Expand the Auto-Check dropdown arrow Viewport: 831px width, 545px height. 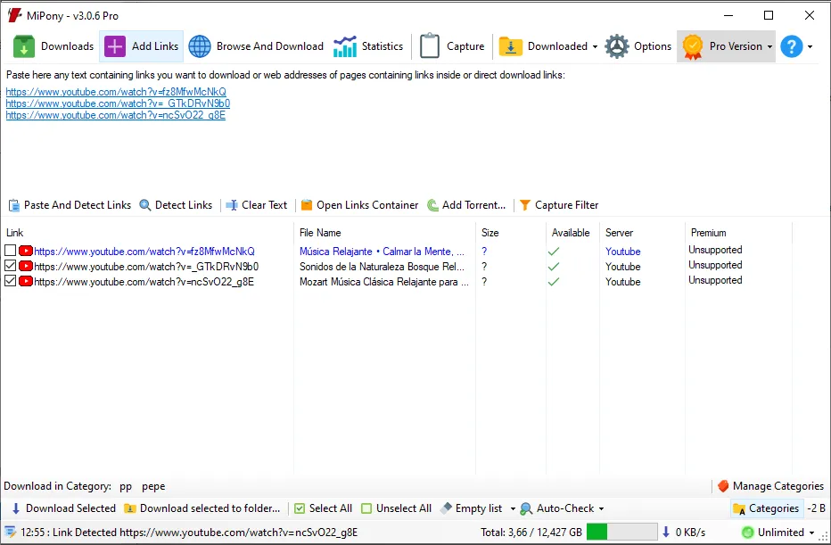[601, 509]
